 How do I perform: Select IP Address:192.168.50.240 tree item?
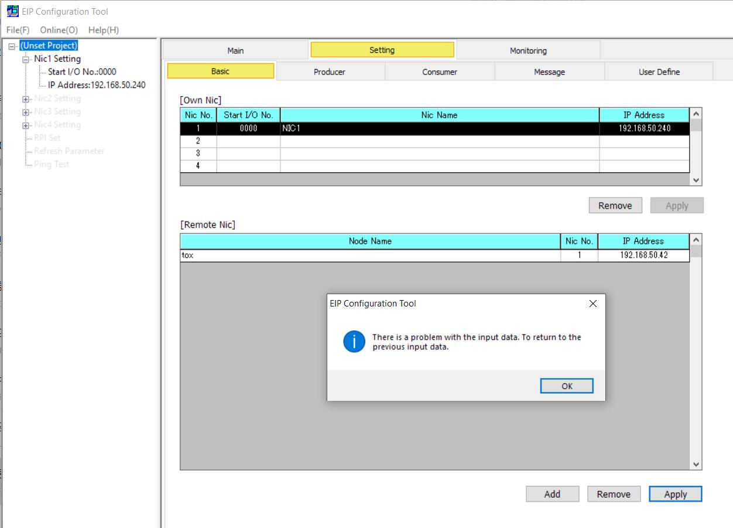click(x=97, y=85)
